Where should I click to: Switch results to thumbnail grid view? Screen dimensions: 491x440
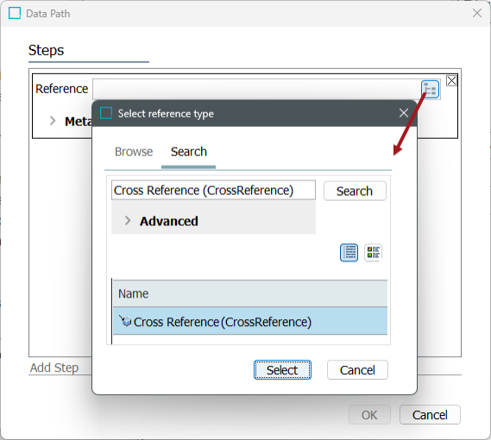pos(373,253)
